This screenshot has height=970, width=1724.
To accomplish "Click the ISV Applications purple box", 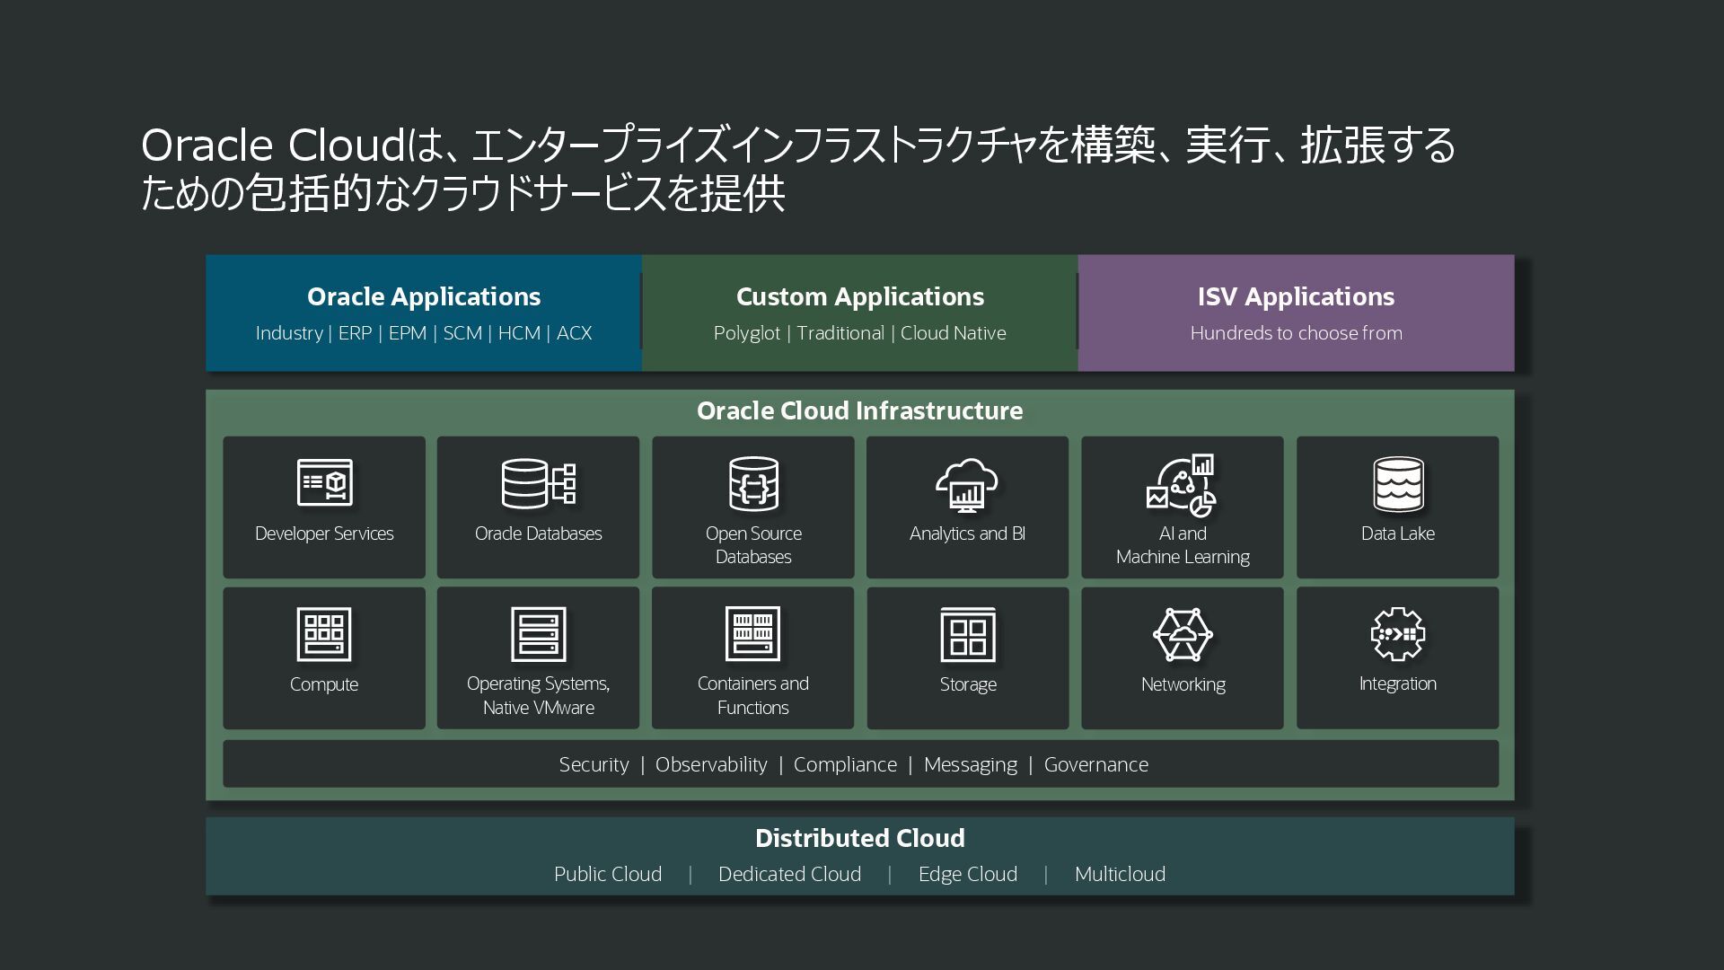I will click(x=1296, y=313).
